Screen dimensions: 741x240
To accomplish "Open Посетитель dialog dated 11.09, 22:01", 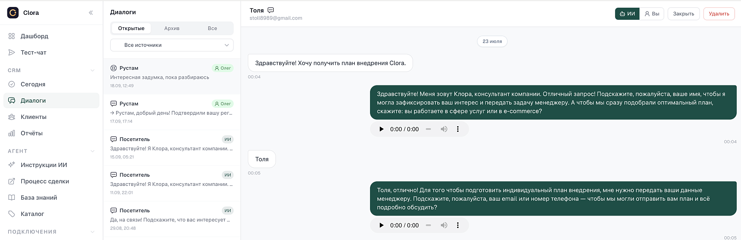I will point(172,183).
